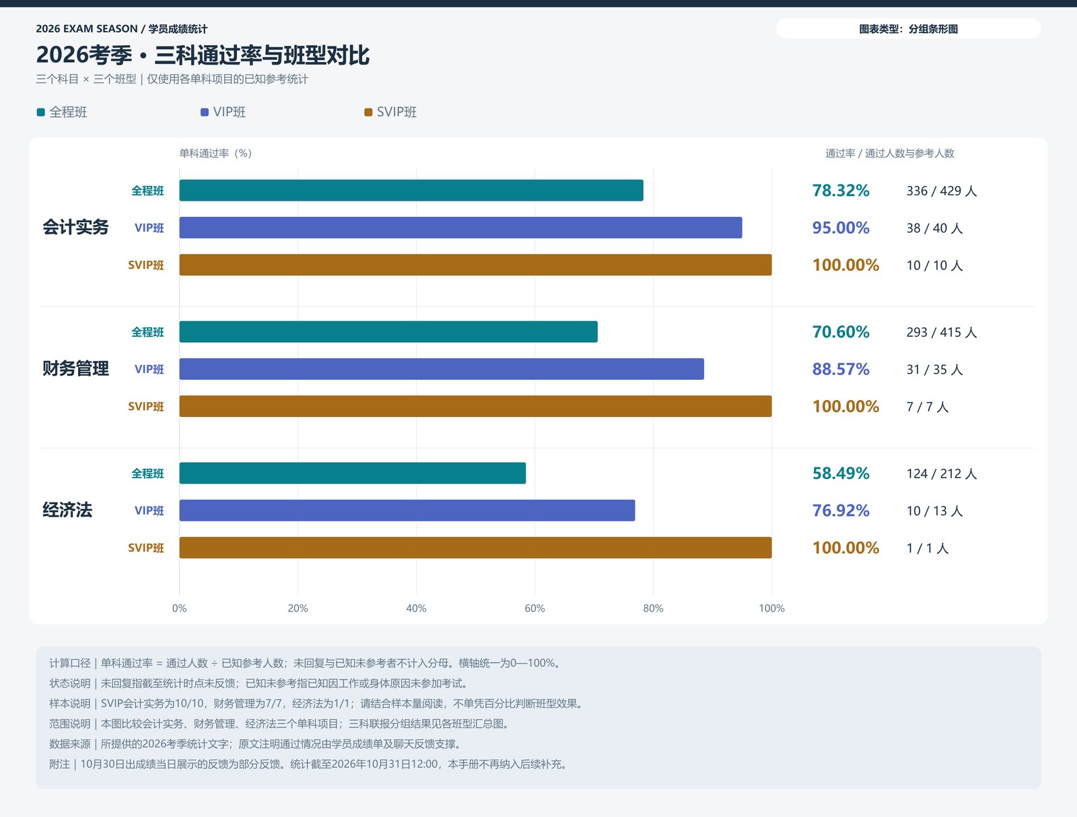The height and width of the screenshot is (817, 1077).
Task: Click the 78.32% pass rate value
Action: [841, 191]
